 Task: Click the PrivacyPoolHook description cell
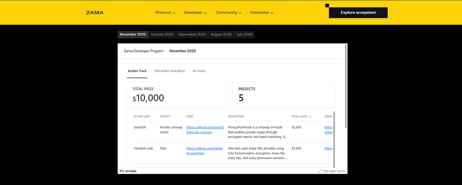(x=258, y=132)
